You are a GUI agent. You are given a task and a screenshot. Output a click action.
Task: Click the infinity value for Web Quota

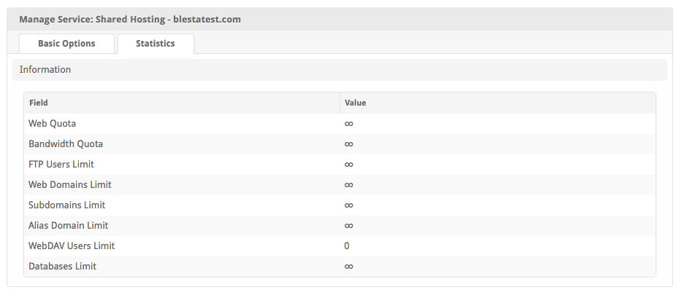[x=349, y=124]
